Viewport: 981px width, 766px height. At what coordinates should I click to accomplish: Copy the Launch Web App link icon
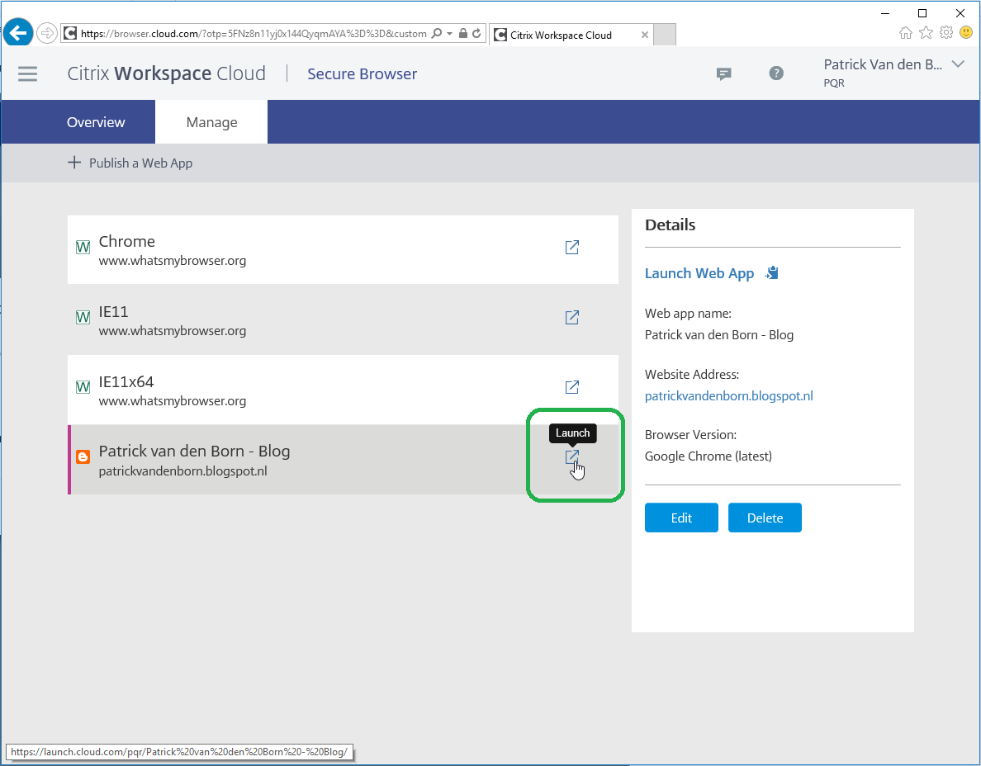point(772,272)
